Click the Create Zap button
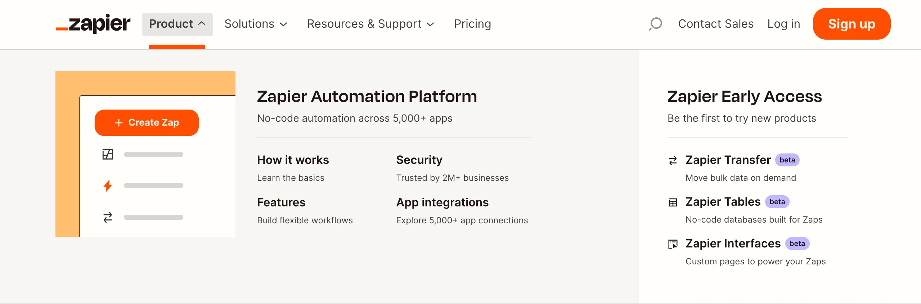Screen dimensions: 921x304 coord(147,122)
